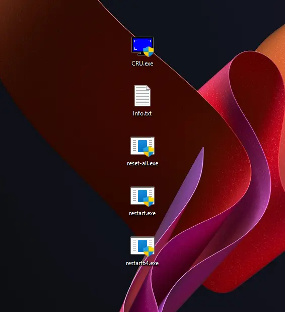Click the "CRU.exe" file name label

[142, 64]
